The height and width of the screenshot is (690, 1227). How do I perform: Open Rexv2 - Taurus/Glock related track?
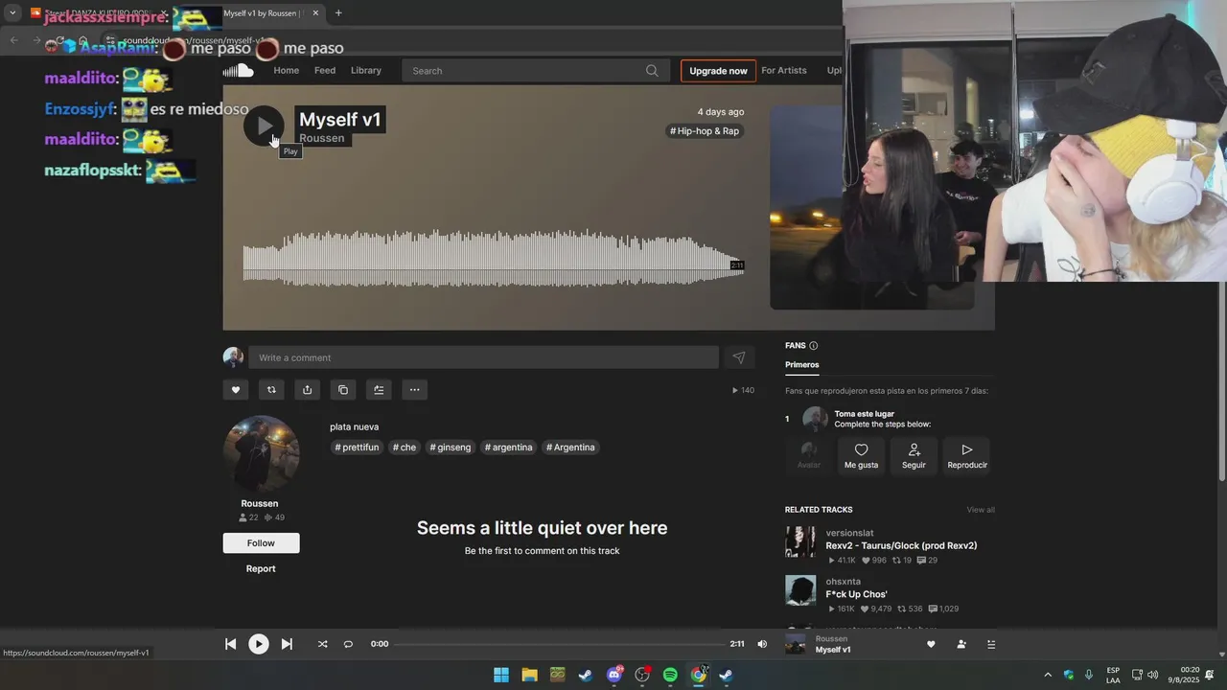click(x=901, y=545)
